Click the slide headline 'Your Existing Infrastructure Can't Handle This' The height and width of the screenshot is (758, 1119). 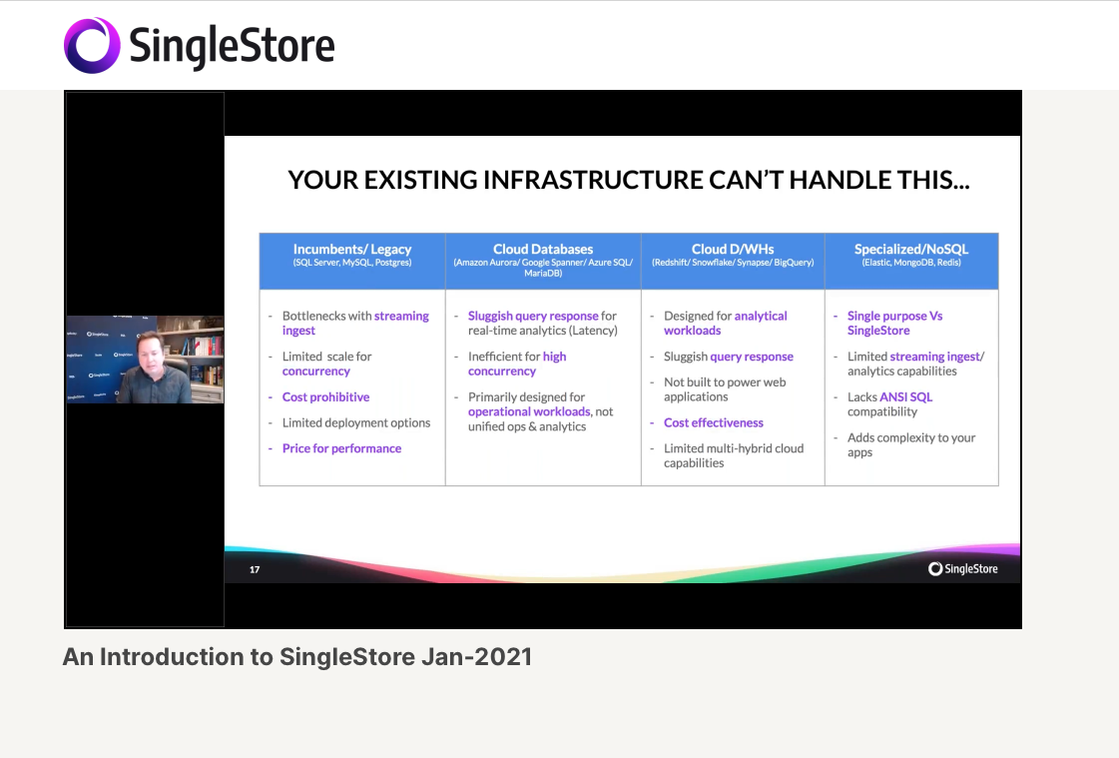628,181
